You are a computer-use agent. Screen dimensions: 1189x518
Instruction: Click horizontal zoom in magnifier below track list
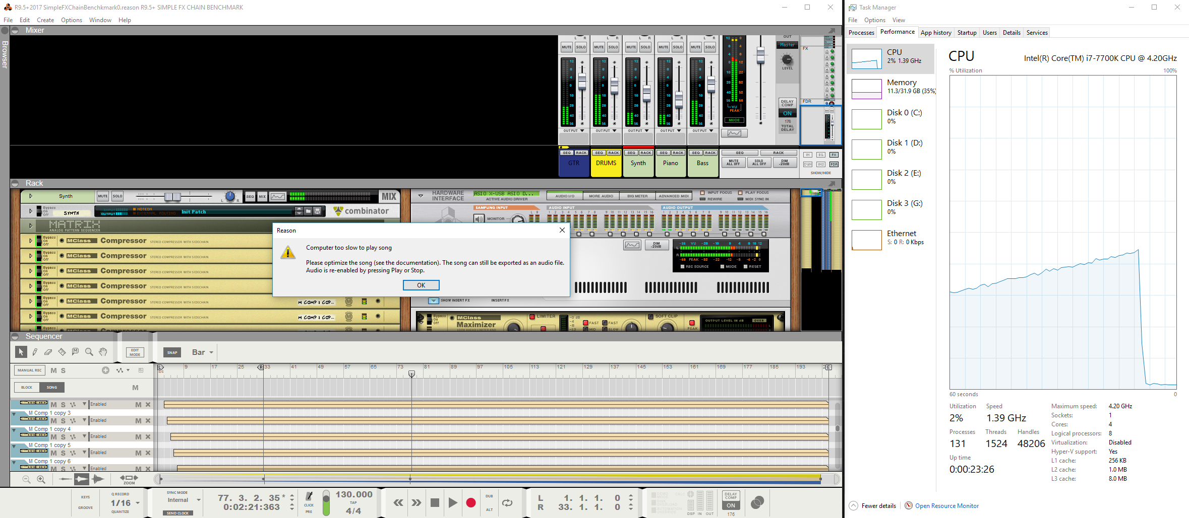(41, 480)
